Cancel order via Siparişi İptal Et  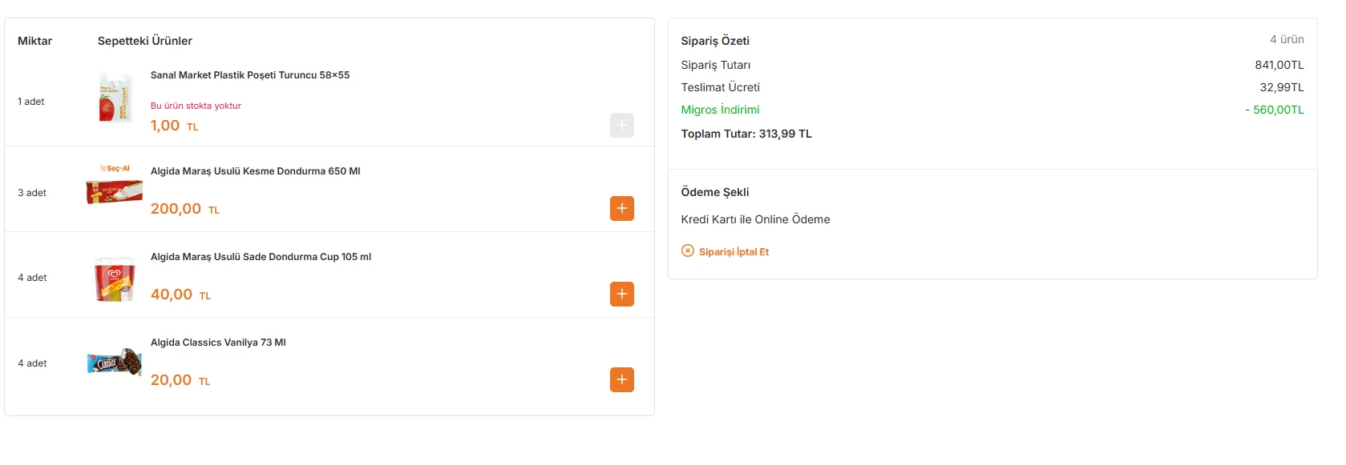(x=733, y=251)
